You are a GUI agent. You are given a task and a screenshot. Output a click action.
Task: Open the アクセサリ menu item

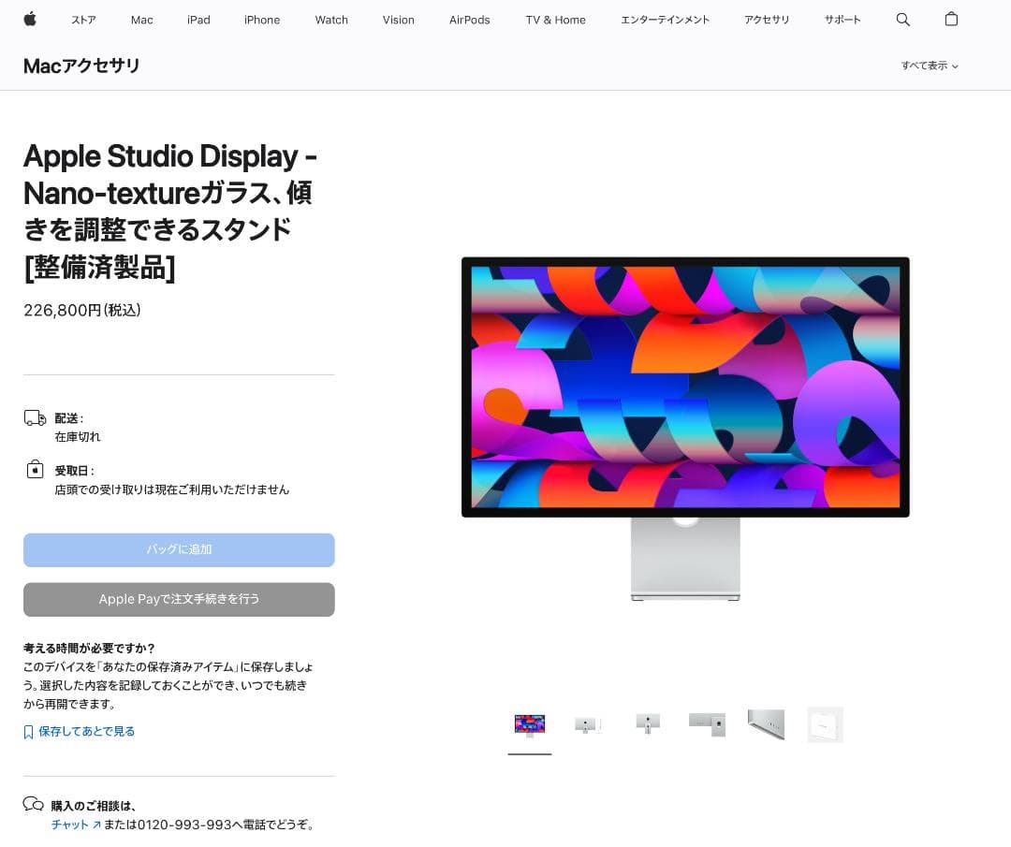point(767,20)
